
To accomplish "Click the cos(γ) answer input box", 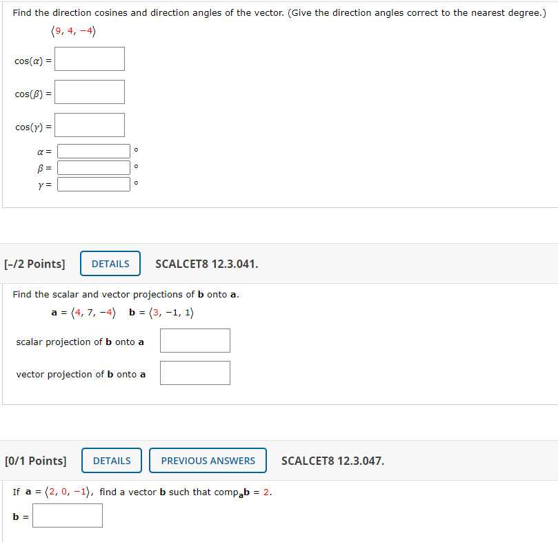I will point(89,125).
